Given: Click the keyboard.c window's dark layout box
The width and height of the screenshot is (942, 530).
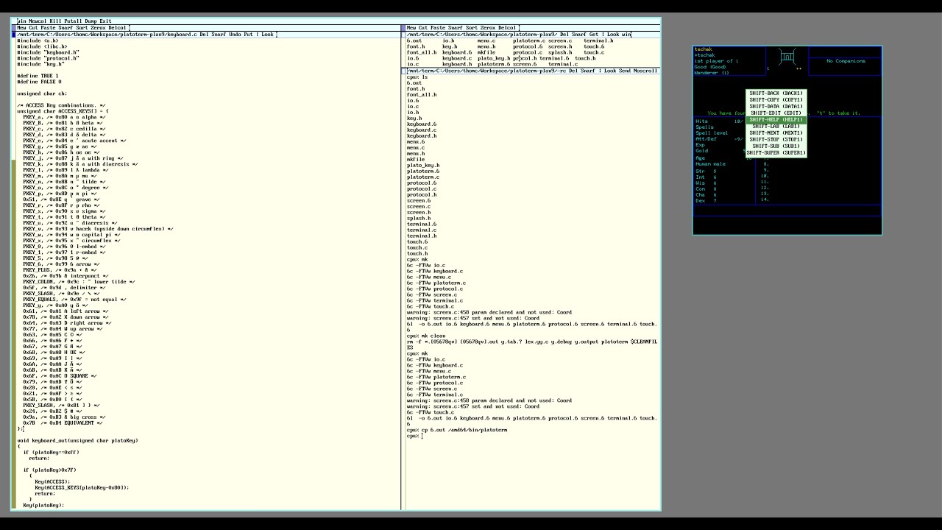Looking at the screenshot, I should (x=13, y=34).
